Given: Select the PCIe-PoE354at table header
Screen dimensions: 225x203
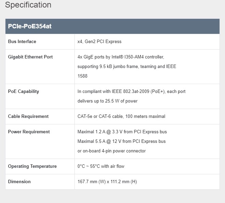Looking at the screenshot, I should click(x=30, y=26).
